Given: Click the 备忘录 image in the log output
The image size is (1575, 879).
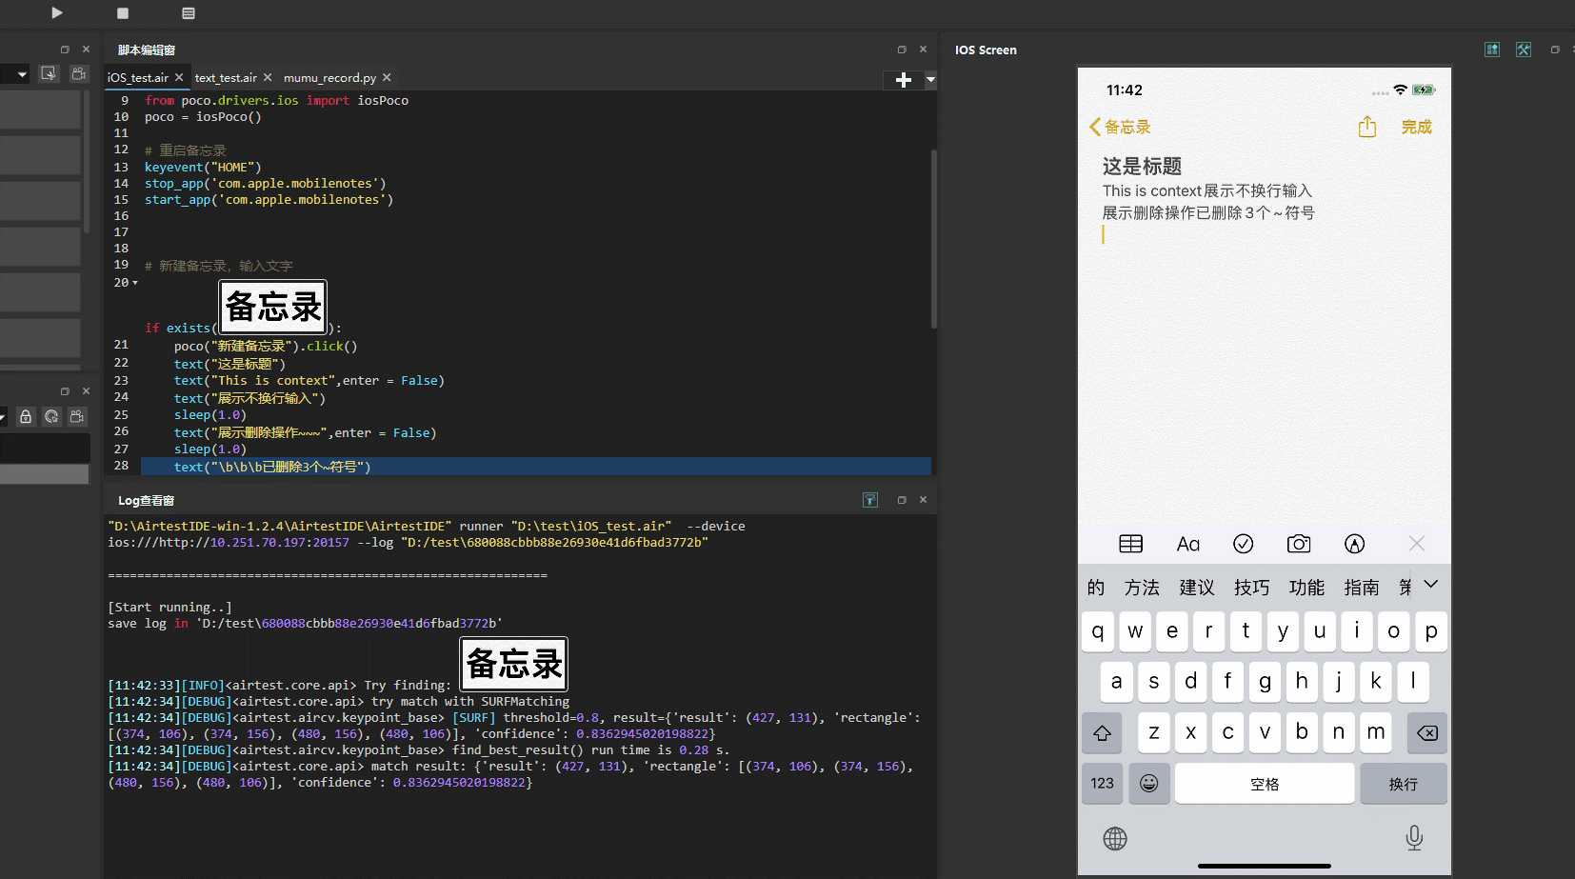Looking at the screenshot, I should pos(514,664).
